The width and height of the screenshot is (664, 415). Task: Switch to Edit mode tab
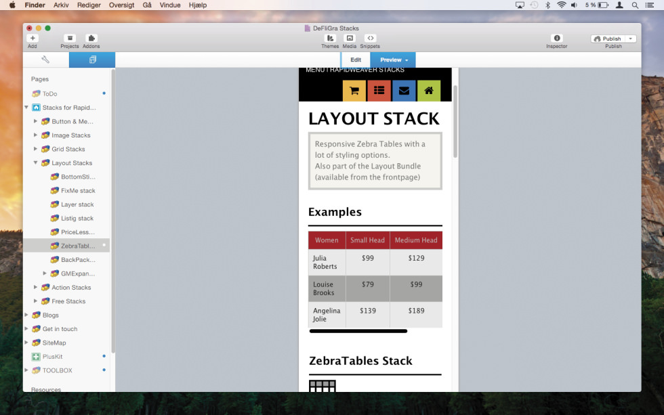point(356,60)
